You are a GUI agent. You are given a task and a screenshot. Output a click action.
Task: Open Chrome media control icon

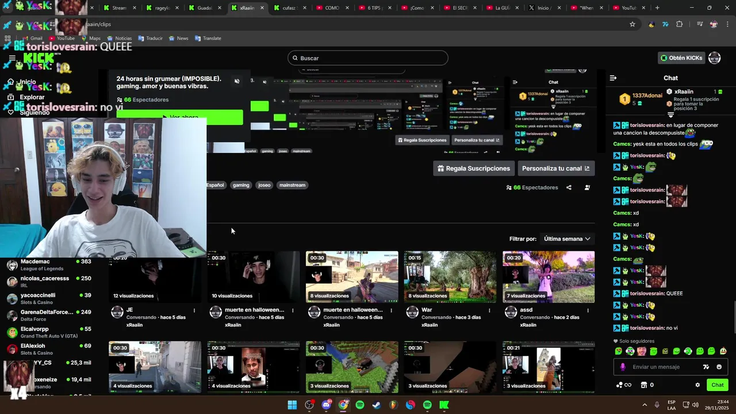click(x=700, y=24)
